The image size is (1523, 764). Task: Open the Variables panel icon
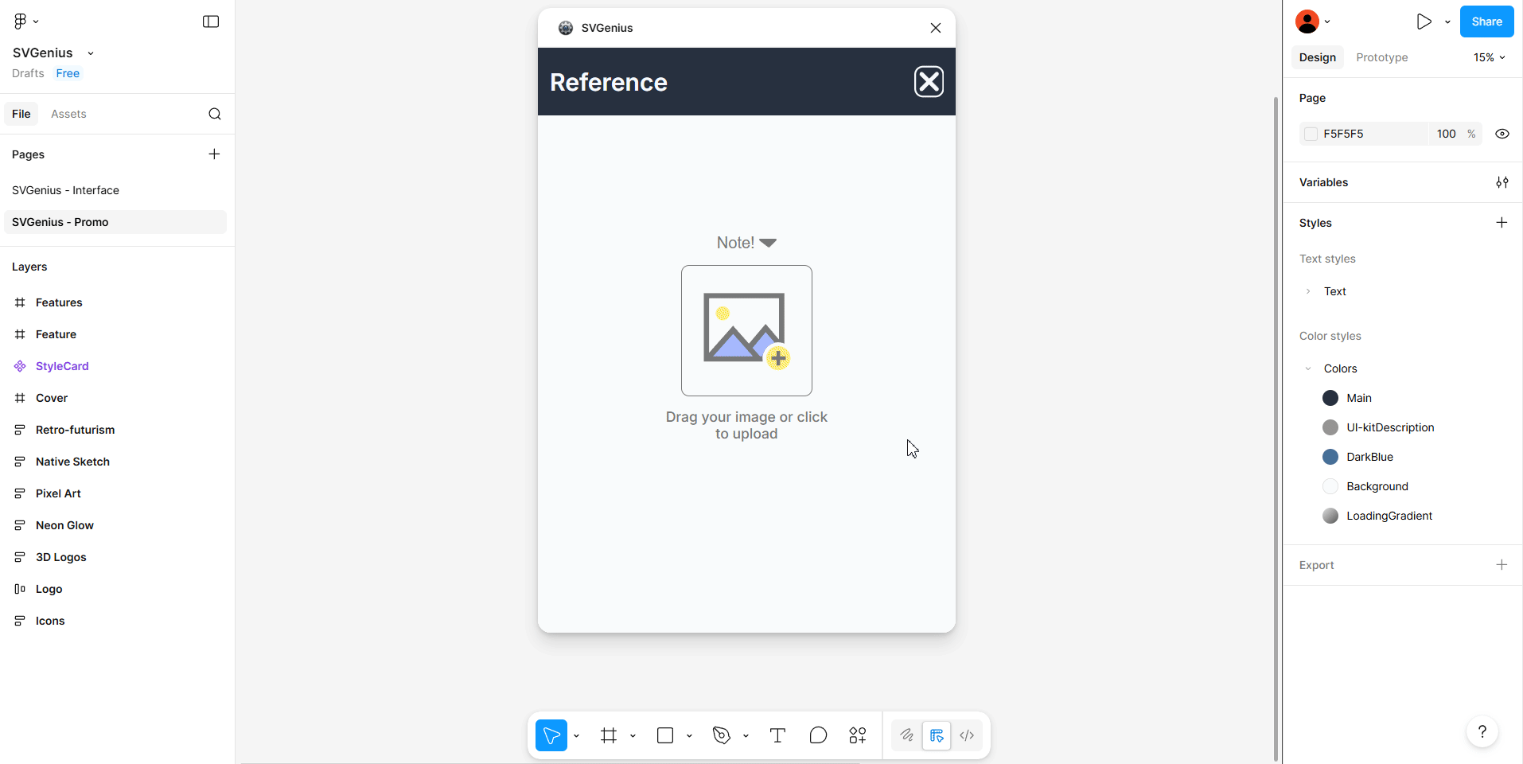click(x=1503, y=182)
